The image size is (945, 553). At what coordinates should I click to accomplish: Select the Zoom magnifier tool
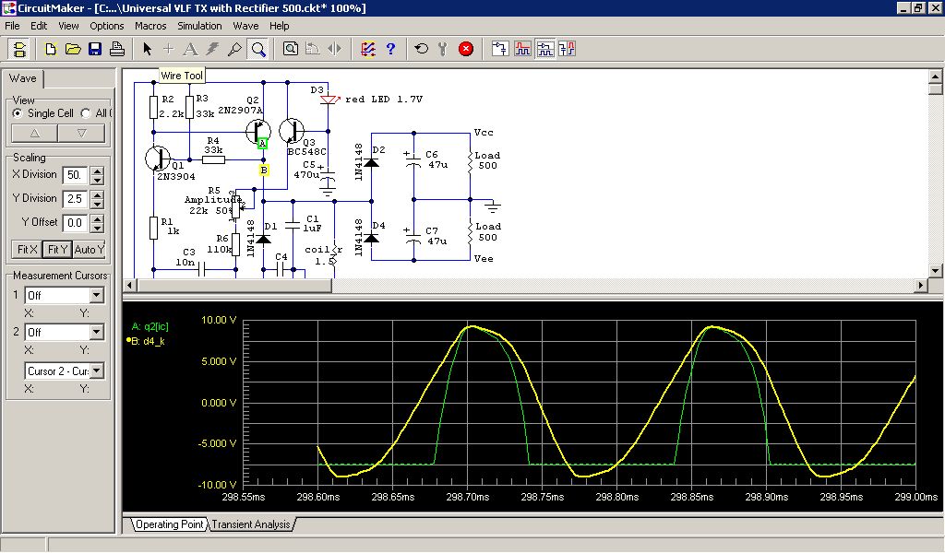point(258,49)
